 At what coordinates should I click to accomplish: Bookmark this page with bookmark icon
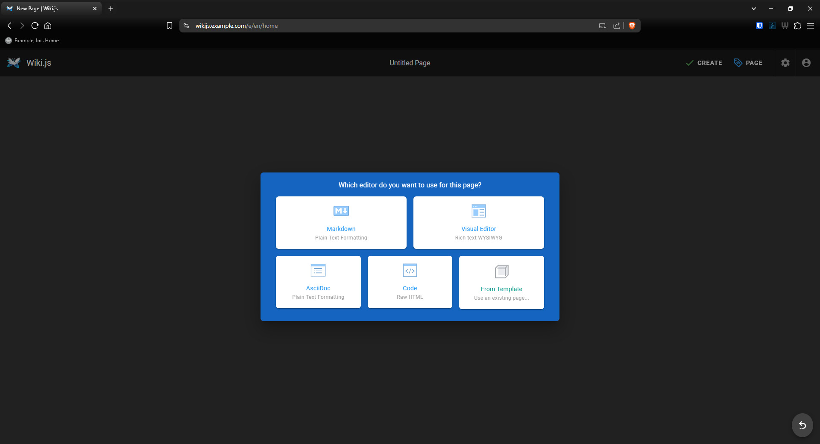click(x=170, y=26)
